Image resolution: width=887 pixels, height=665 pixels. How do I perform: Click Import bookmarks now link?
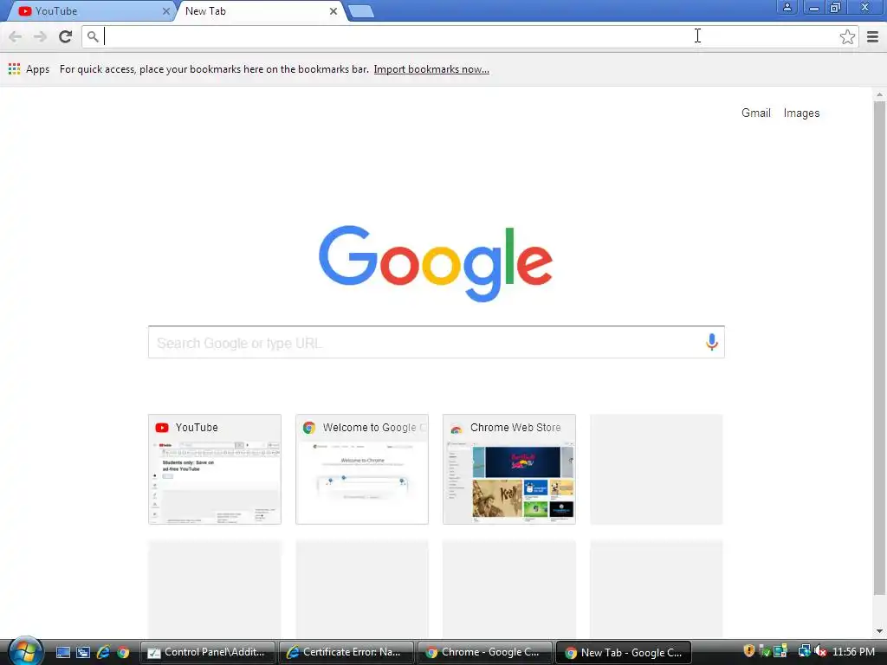(431, 69)
